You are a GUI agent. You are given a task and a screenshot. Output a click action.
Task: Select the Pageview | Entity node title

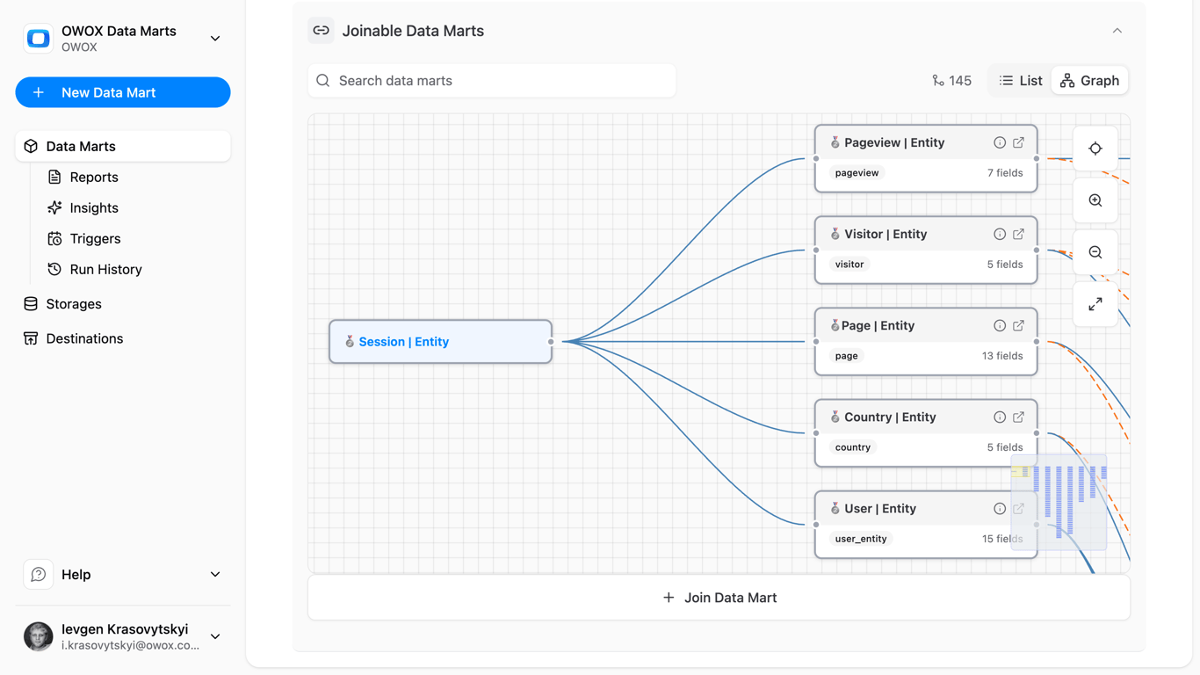894,142
